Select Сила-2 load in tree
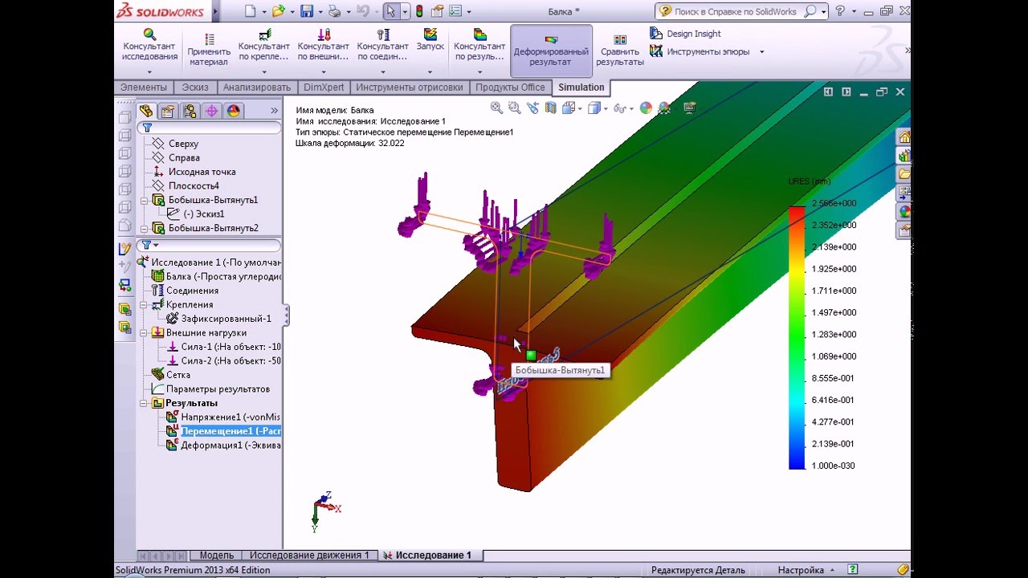The height and width of the screenshot is (578, 1028). click(230, 360)
